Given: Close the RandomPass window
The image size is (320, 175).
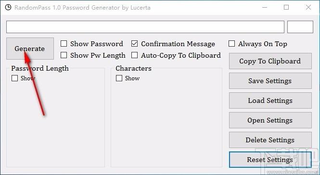Looking at the screenshot, I should (x=308, y=8).
